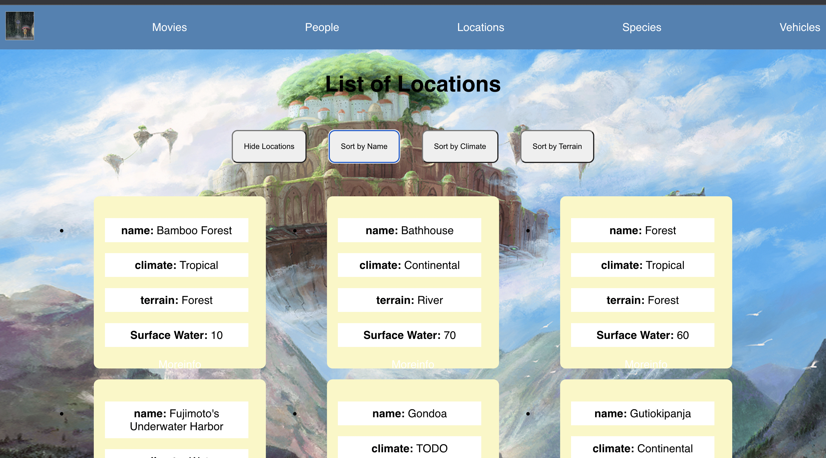Click the 'name: Bamboo Forest' text

pos(176,230)
